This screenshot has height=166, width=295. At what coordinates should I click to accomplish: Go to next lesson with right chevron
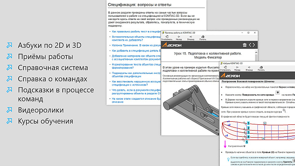tap(254, 45)
